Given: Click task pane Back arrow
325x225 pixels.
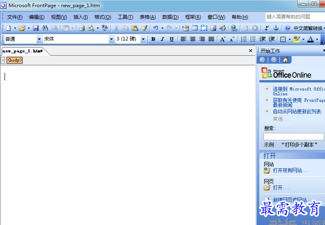Looking at the screenshot, I should 262,60.
